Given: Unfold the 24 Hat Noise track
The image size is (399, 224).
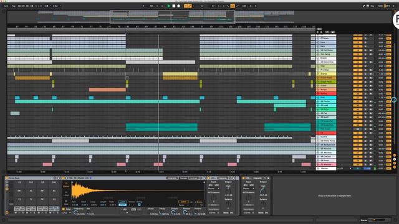Looking at the screenshot, I should tap(318, 50).
